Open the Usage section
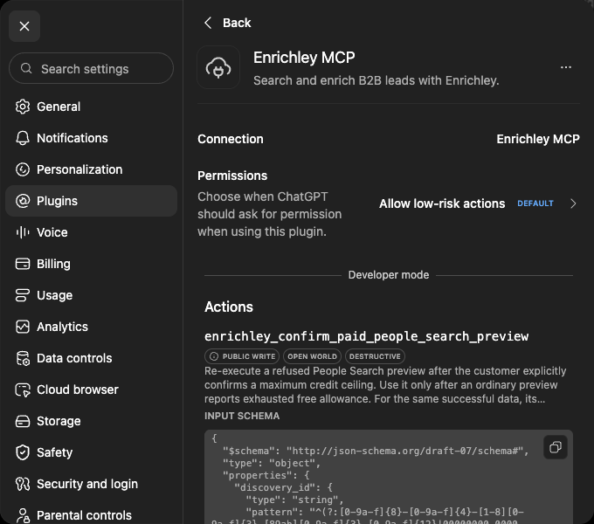 click(x=92, y=295)
